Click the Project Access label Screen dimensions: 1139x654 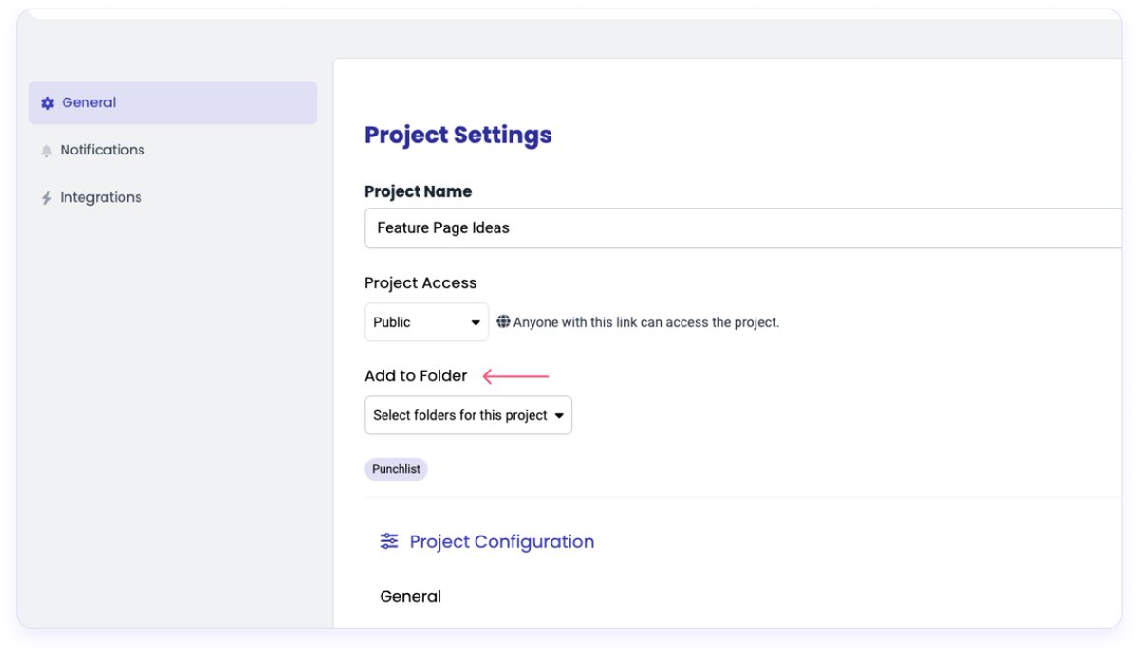pos(420,283)
